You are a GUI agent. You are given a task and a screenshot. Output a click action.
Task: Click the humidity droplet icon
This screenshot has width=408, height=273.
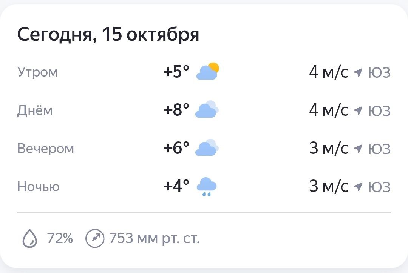(x=30, y=239)
